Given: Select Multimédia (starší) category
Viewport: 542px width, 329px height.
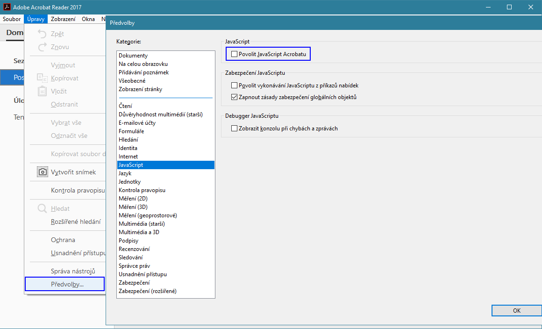Looking at the screenshot, I should coord(165,224).
